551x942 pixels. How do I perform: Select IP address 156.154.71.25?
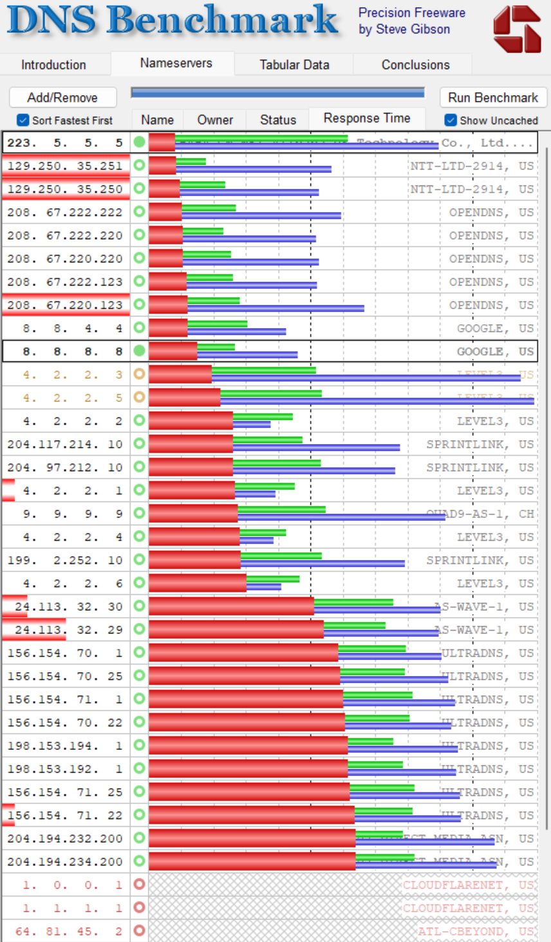65,792
